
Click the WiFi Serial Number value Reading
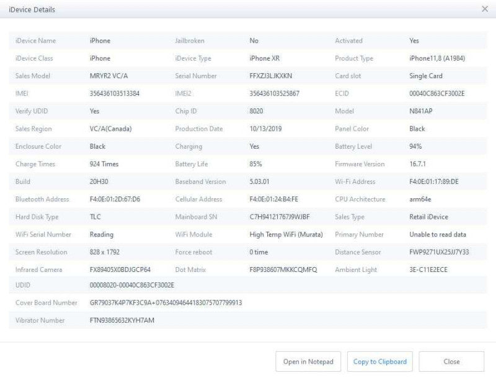pos(102,235)
